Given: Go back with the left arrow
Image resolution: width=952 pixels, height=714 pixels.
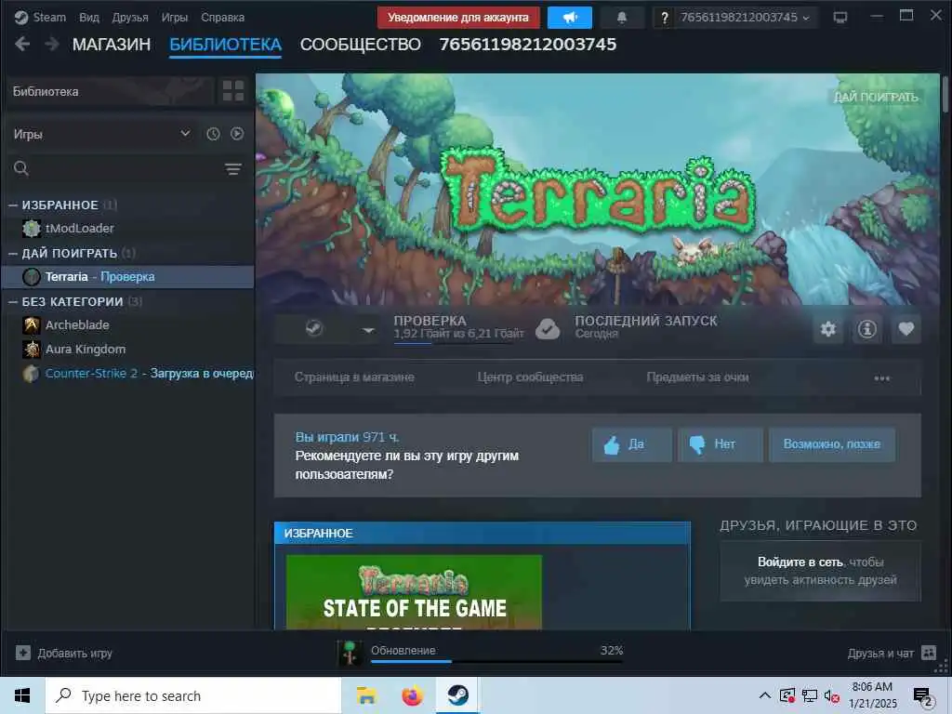Looking at the screenshot, I should (x=22, y=44).
